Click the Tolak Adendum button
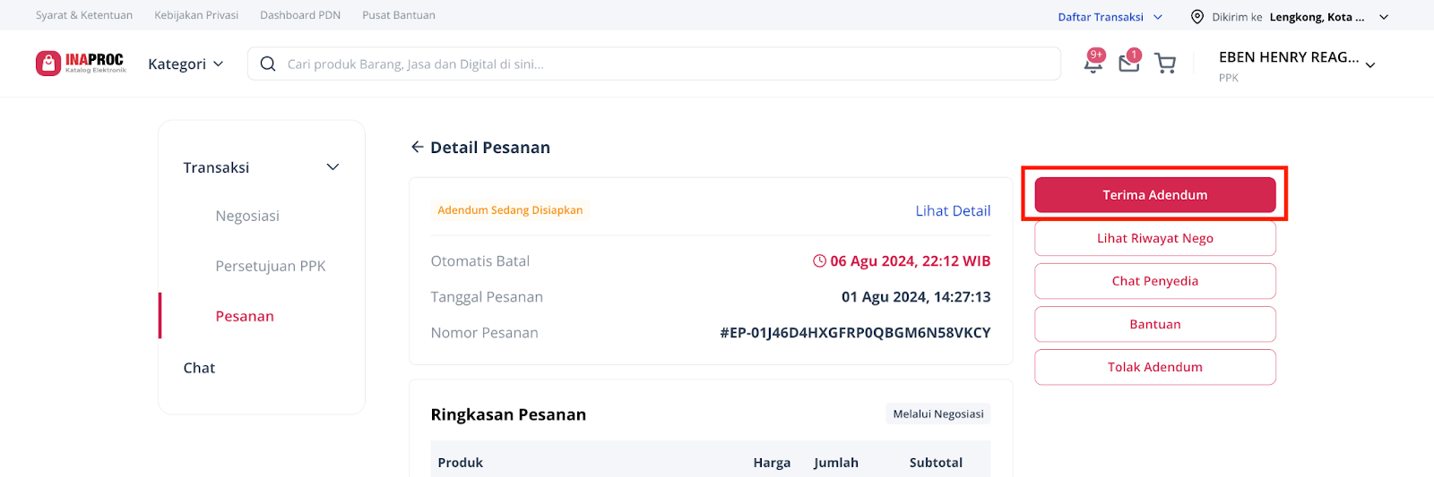 (1154, 367)
